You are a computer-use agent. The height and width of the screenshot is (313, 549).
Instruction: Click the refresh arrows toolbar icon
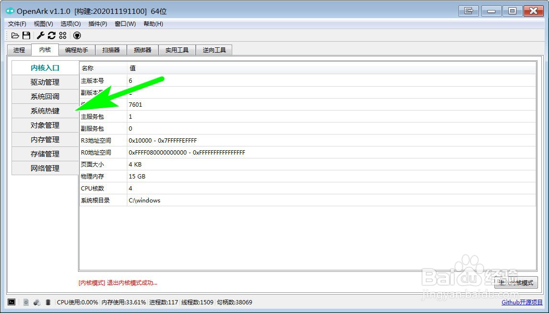point(52,35)
